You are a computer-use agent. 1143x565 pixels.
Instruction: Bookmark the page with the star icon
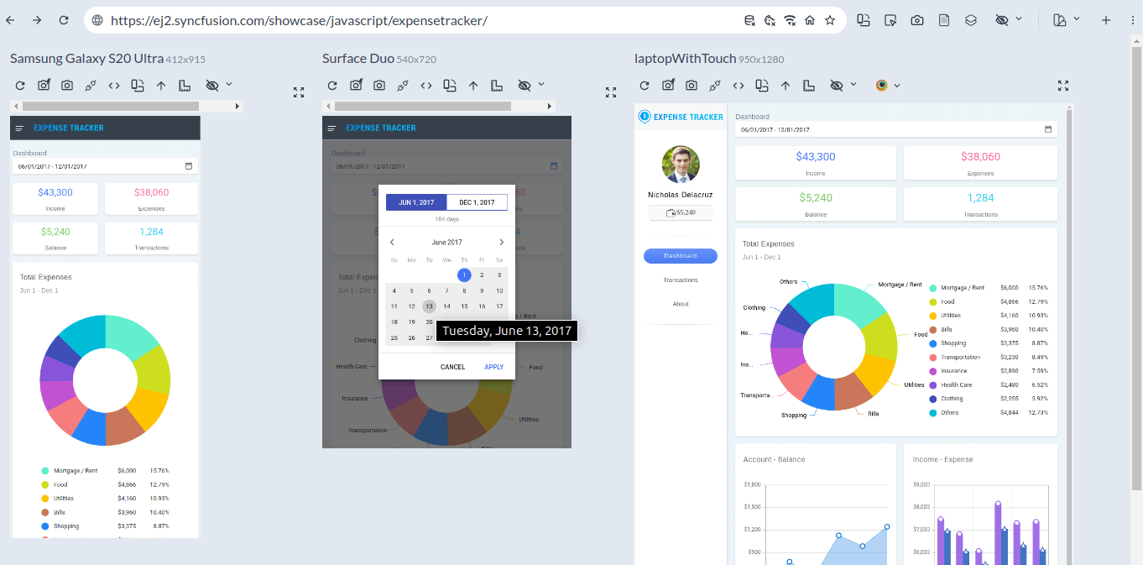[x=830, y=20]
